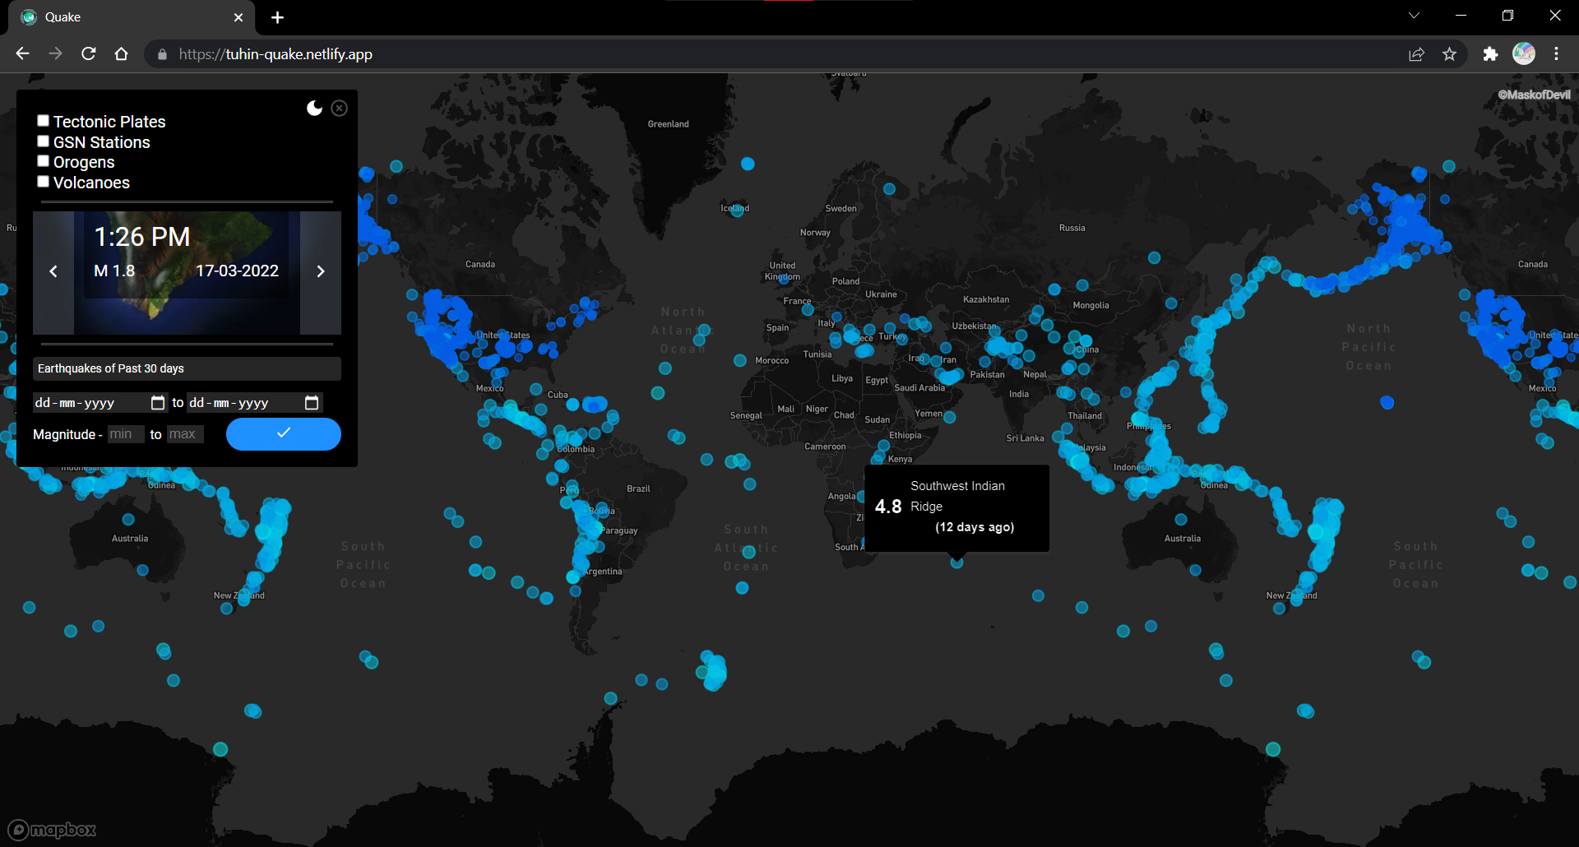Click the earthquake marker near Iceland

point(737,210)
